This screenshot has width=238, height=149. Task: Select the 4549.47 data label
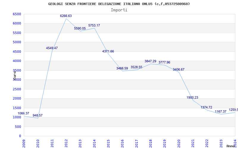52,48
